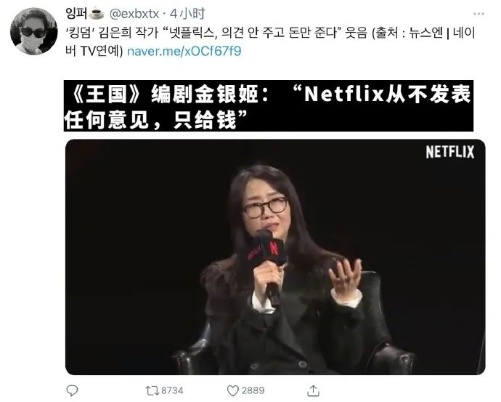Click the speaker's eyeglasses in the video

[265, 208]
